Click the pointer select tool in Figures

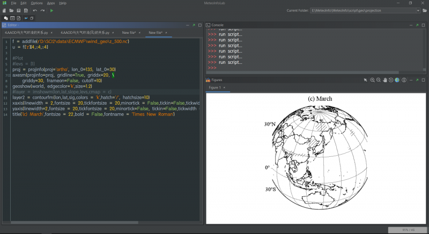coord(365,80)
